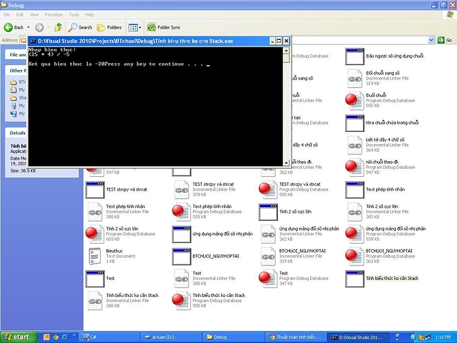Go up one folder level icon

pyautogui.click(x=58, y=27)
